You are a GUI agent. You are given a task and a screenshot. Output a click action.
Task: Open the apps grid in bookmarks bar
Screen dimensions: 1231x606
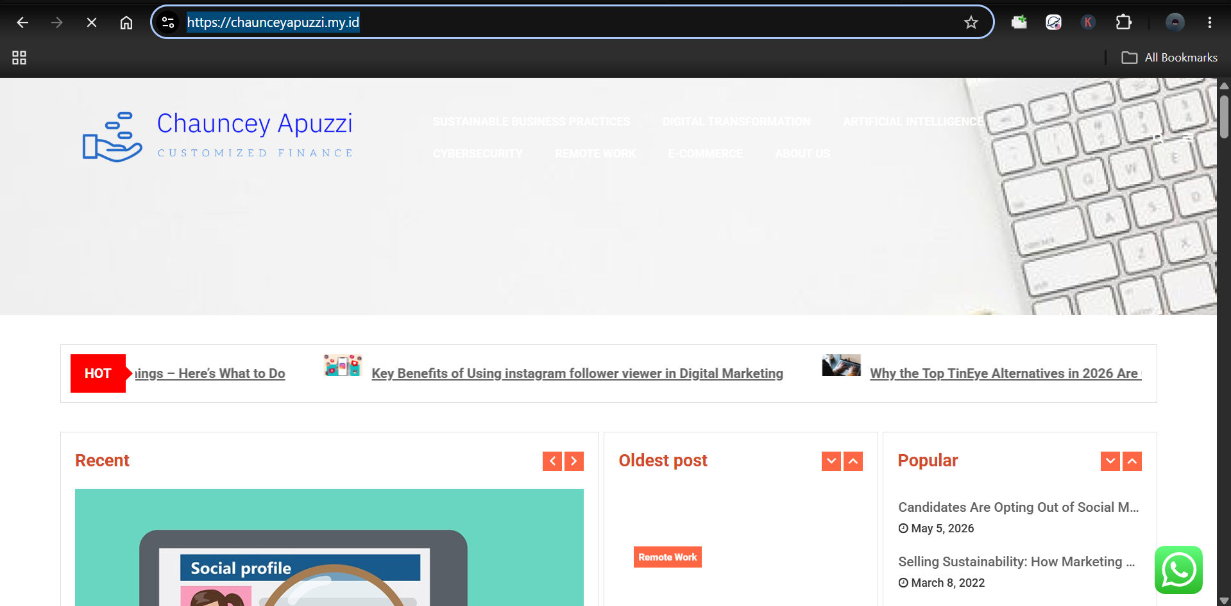coord(19,58)
